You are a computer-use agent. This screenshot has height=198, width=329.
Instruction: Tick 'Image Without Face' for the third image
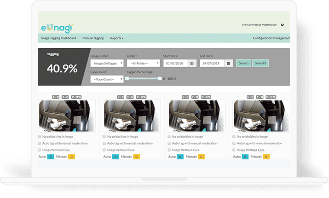[169, 150]
